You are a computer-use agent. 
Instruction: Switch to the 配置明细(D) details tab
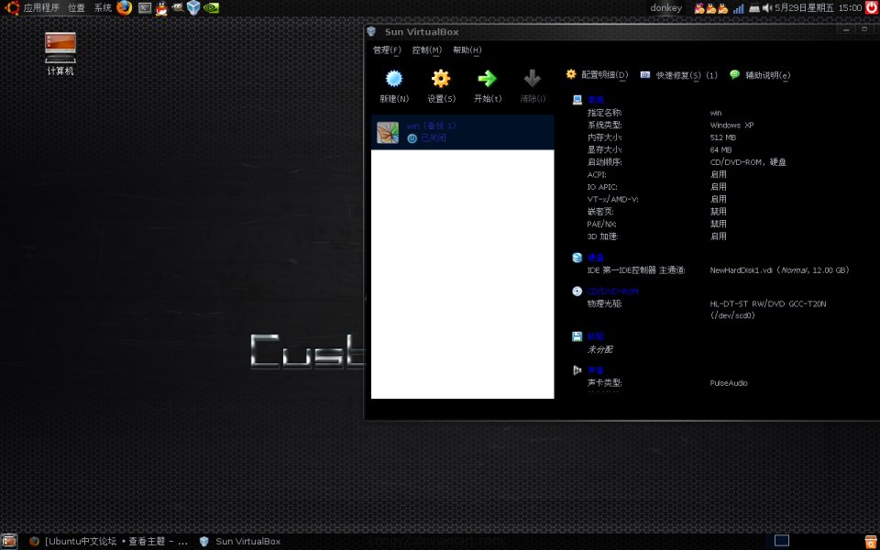click(x=597, y=74)
